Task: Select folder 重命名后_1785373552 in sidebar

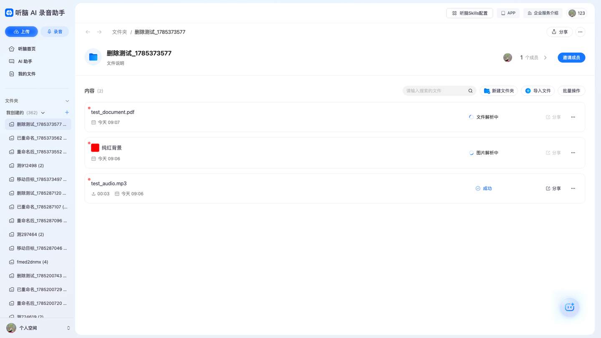Action: point(38,152)
